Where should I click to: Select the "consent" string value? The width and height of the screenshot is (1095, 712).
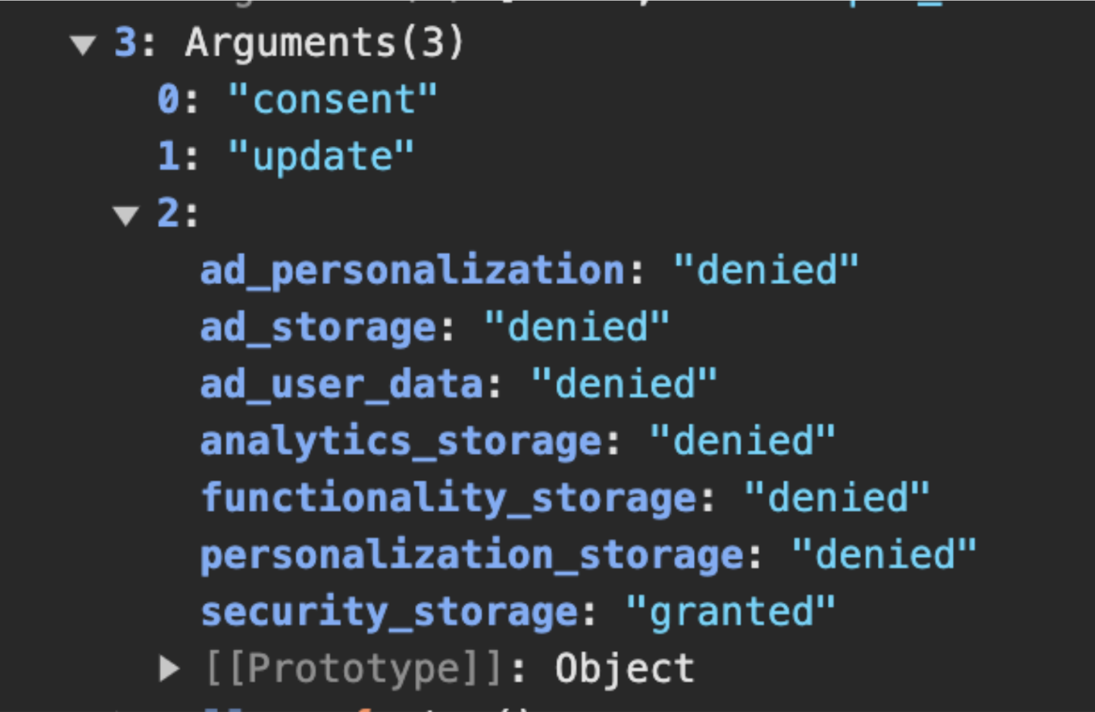333,100
